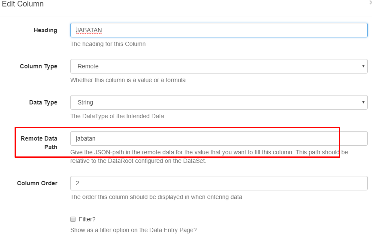Close the Edit Column dialog
This screenshot has width=372, height=242.
(x=371, y=3)
